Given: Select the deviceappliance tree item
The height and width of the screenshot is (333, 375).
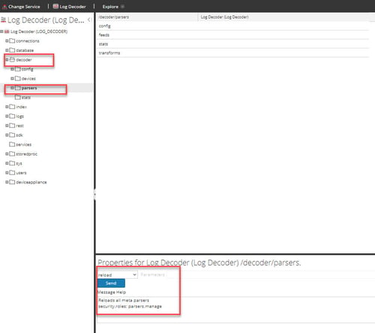Looking at the screenshot, I should (31, 182).
